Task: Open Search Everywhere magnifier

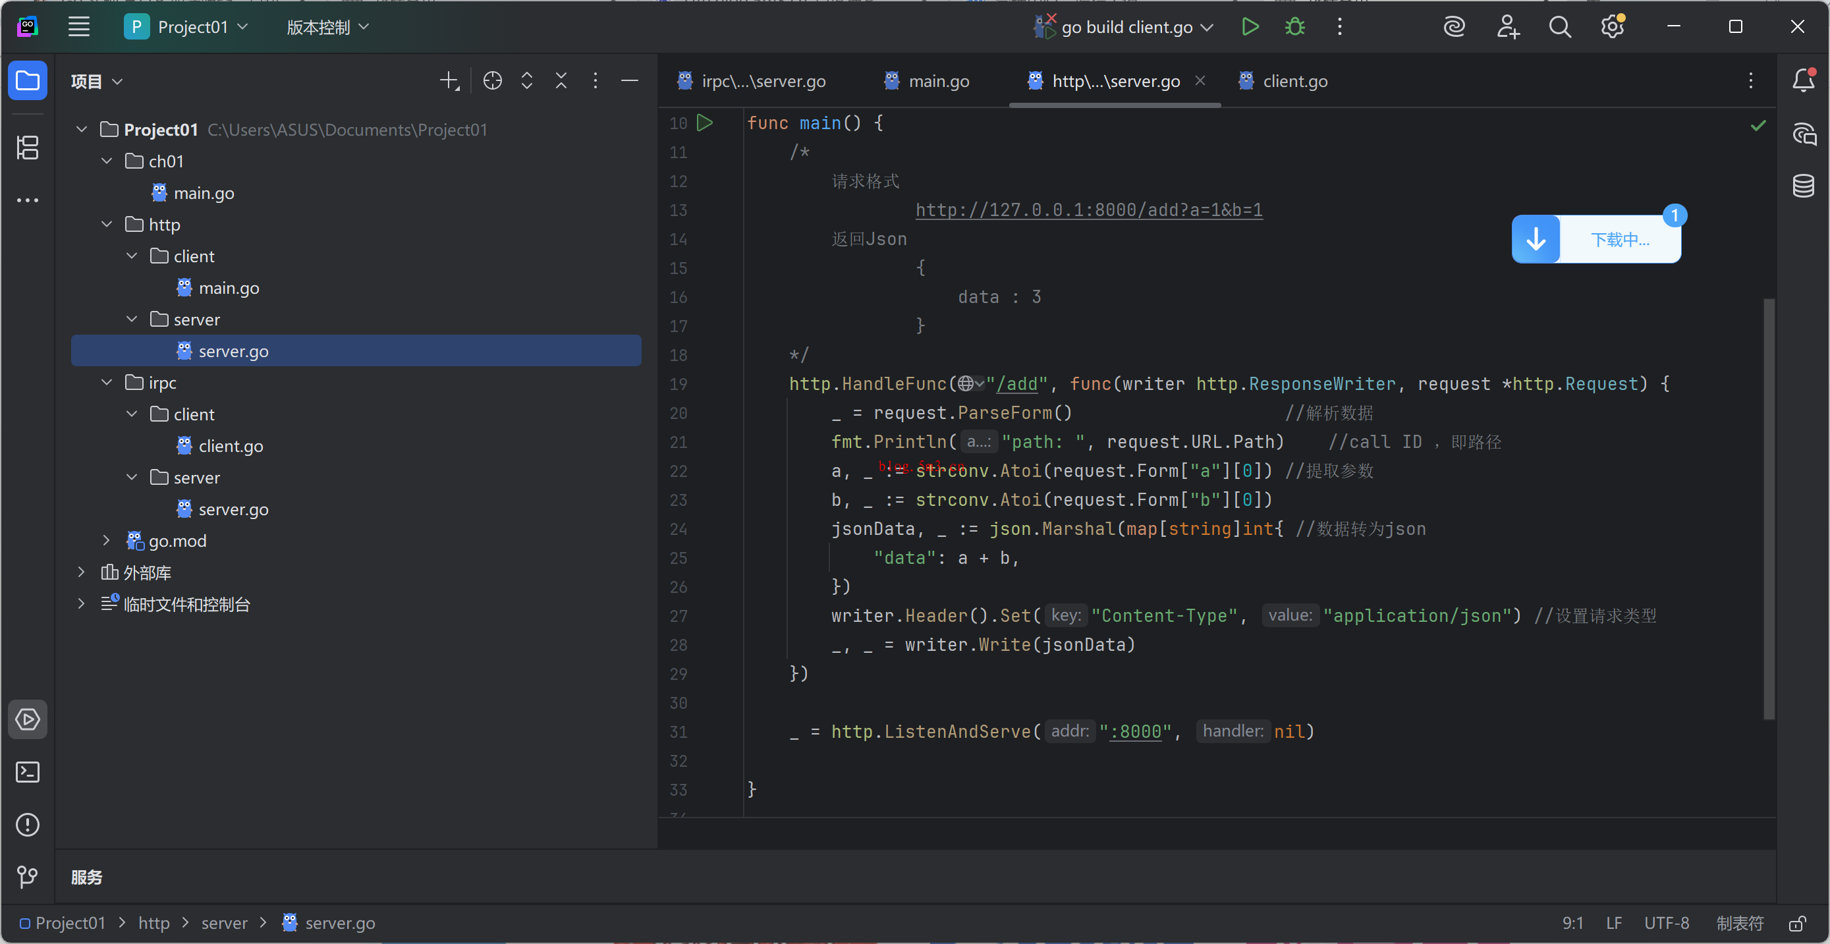Action: click(x=1560, y=27)
